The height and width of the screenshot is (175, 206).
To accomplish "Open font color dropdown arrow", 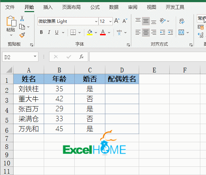I will (109, 32).
